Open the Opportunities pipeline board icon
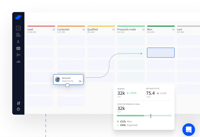The height and width of the screenshot is (137, 200). point(18,48)
